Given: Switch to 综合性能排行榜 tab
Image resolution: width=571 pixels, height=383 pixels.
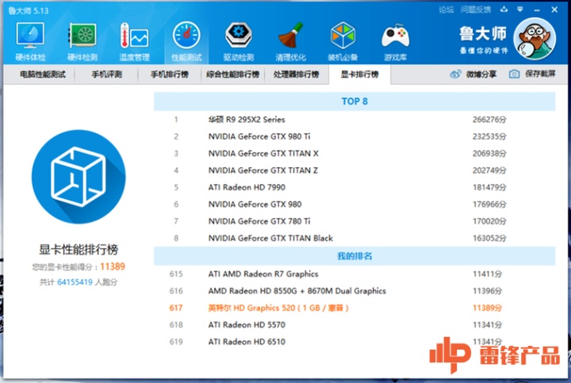Looking at the screenshot, I should coord(232,75).
